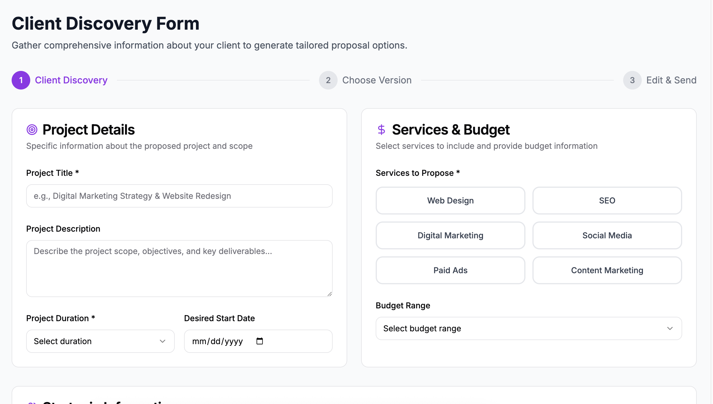Click the Project Title input field
This screenshot has width=713, height=404.
(x=179, y=196)
